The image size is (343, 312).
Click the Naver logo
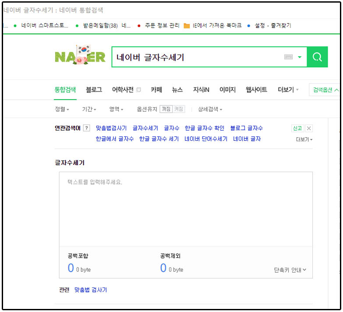tap(80, 55)
